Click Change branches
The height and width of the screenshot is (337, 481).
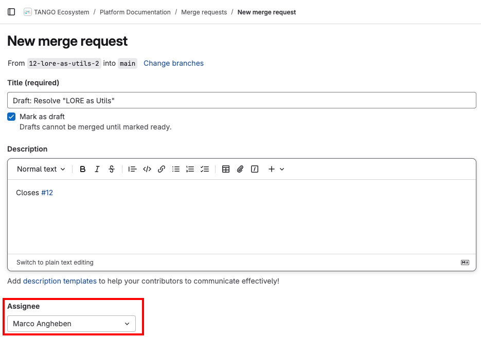[x=173, y=63]
